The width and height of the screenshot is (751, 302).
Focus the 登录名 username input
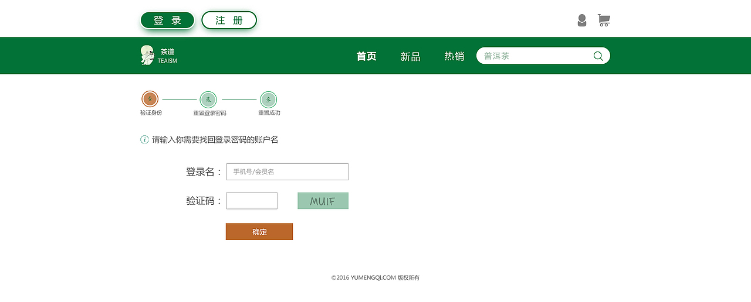pyautogui.click(x=287, y=171)
